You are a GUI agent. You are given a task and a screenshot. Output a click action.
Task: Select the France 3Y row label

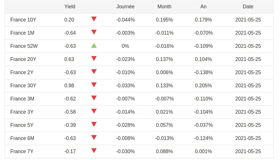pyautogui.click(x=22, y=112)
